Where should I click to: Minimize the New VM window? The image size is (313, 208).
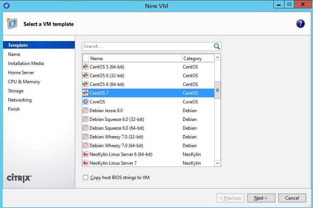tap(279, 5)
